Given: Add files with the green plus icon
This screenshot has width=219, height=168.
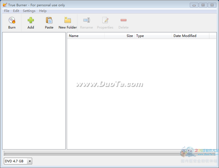Looking at the screenshot, I should point(31,20).
